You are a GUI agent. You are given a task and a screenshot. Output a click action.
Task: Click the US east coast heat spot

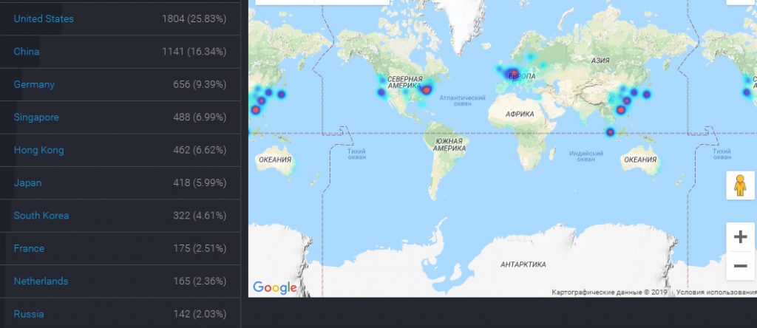click(427, 90)
